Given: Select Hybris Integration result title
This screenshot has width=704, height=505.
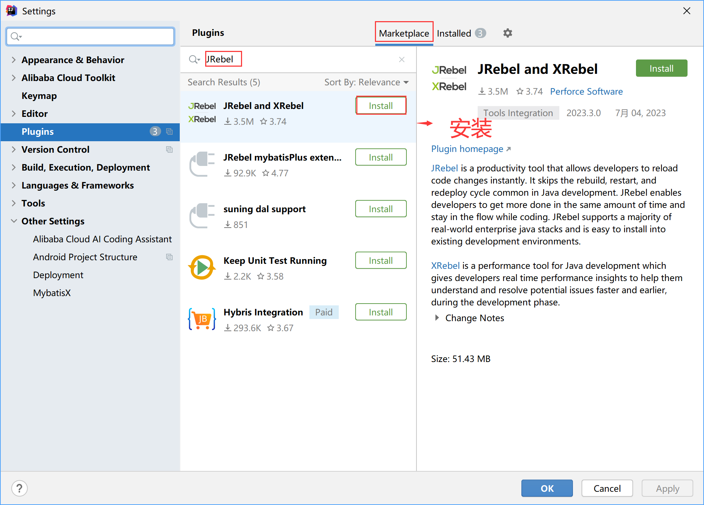Looking at the screenshot, I should [263, 313].
